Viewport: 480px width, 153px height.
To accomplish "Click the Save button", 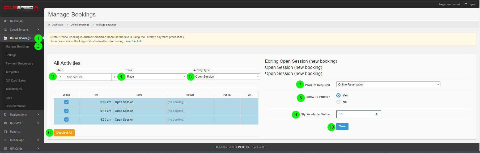I will 342,126.
